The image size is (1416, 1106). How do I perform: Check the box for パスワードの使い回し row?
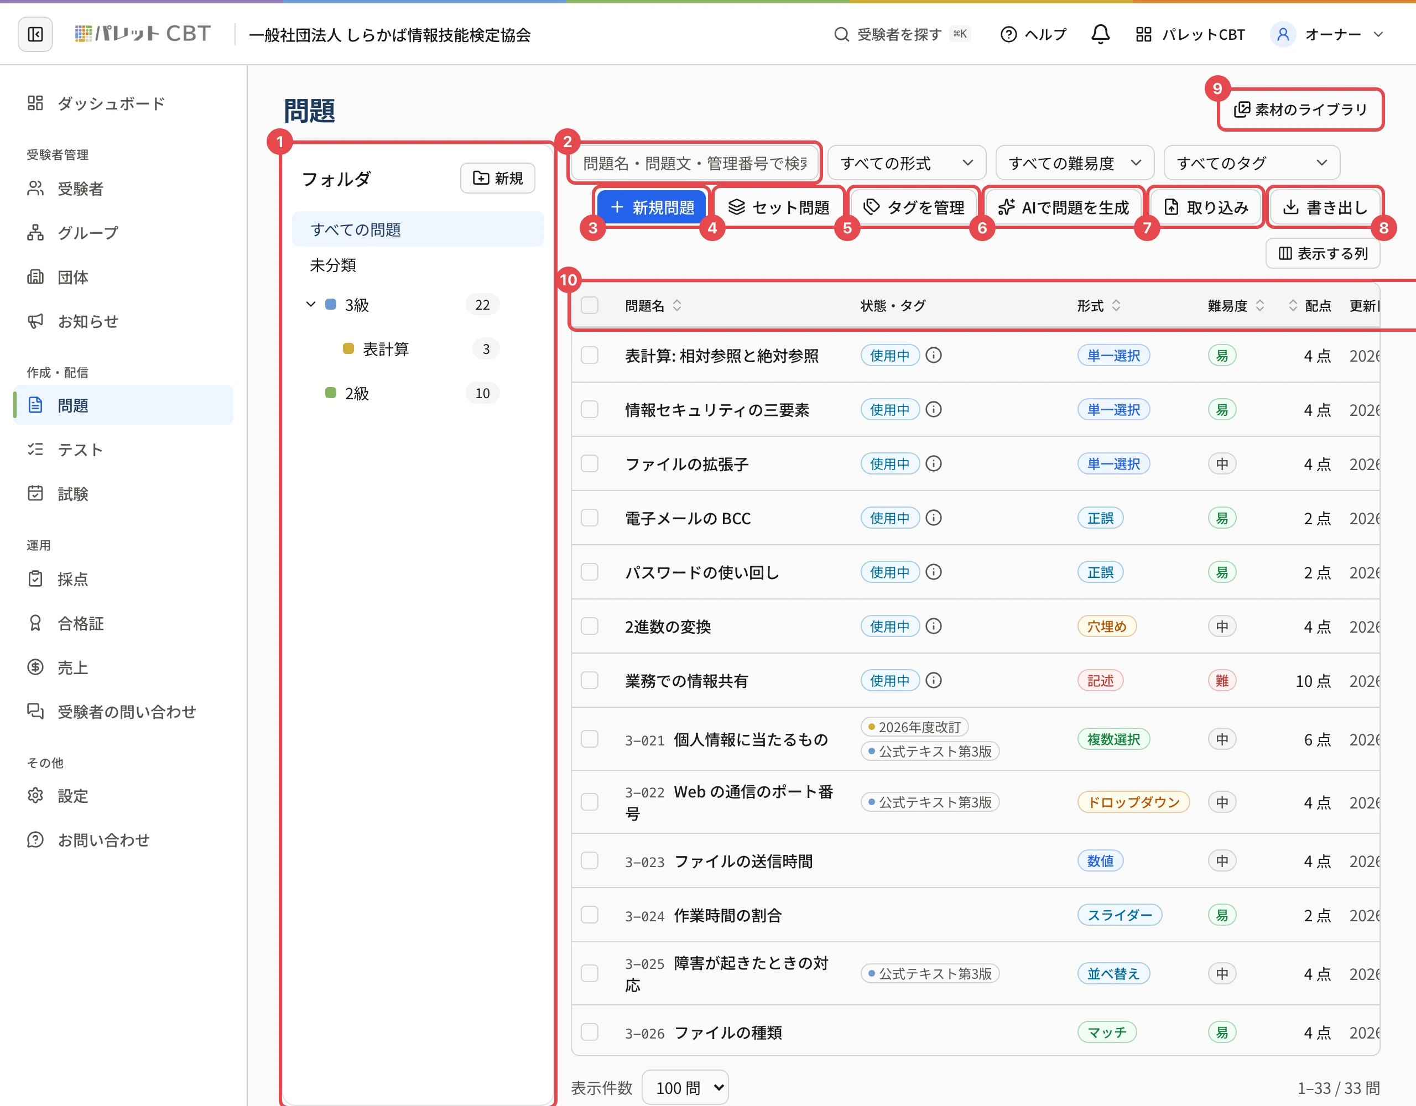coord(589,572)
